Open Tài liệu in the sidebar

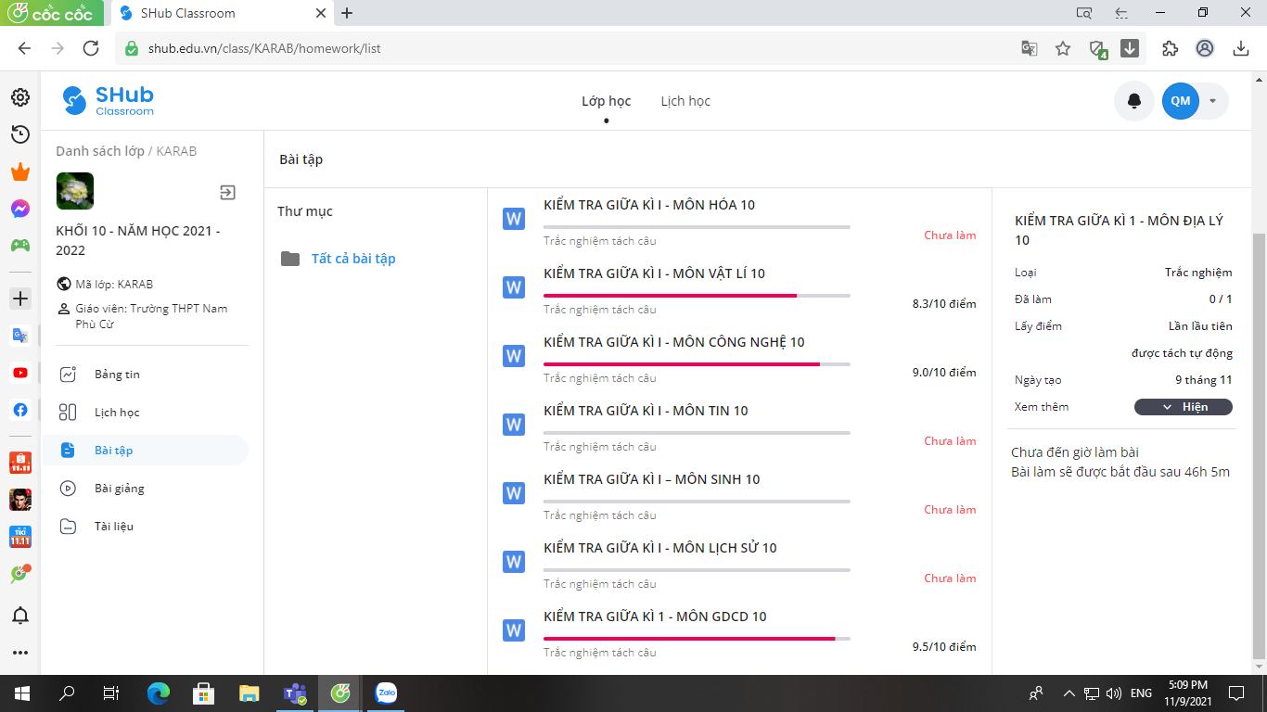pos(113,527)
